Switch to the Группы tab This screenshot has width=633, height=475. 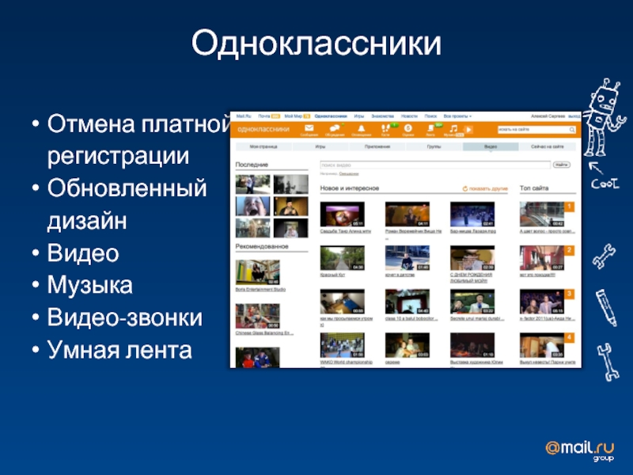[434, 146]
